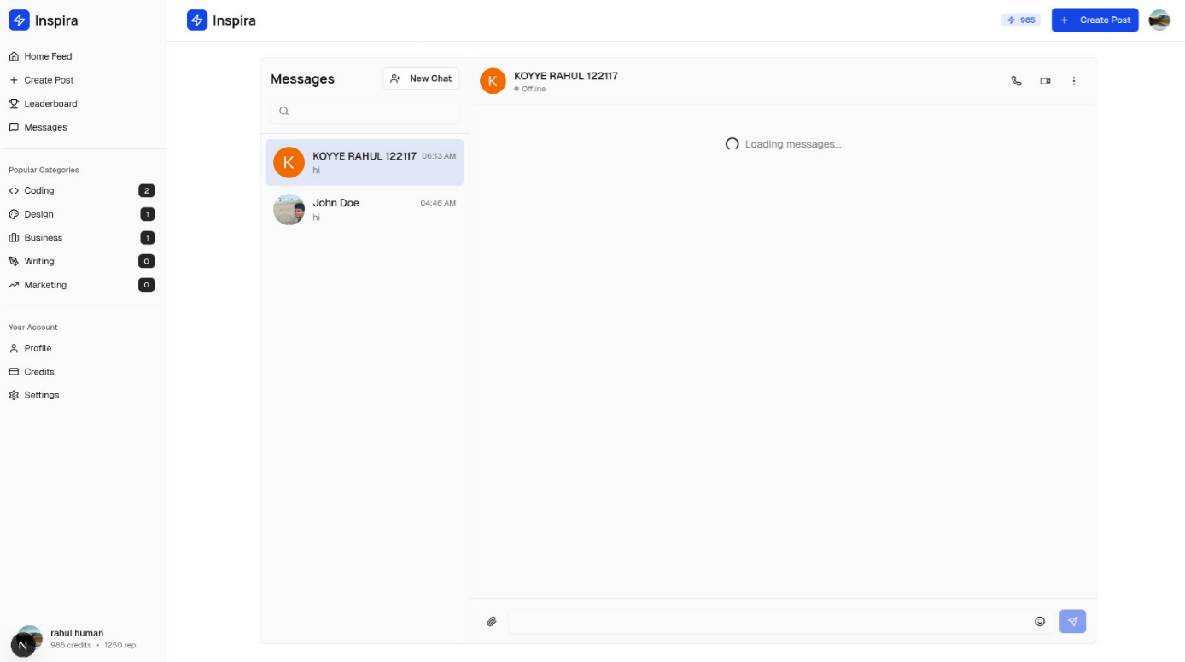
Task: Click the paperclip attachment icon
Action: point(492,622)
